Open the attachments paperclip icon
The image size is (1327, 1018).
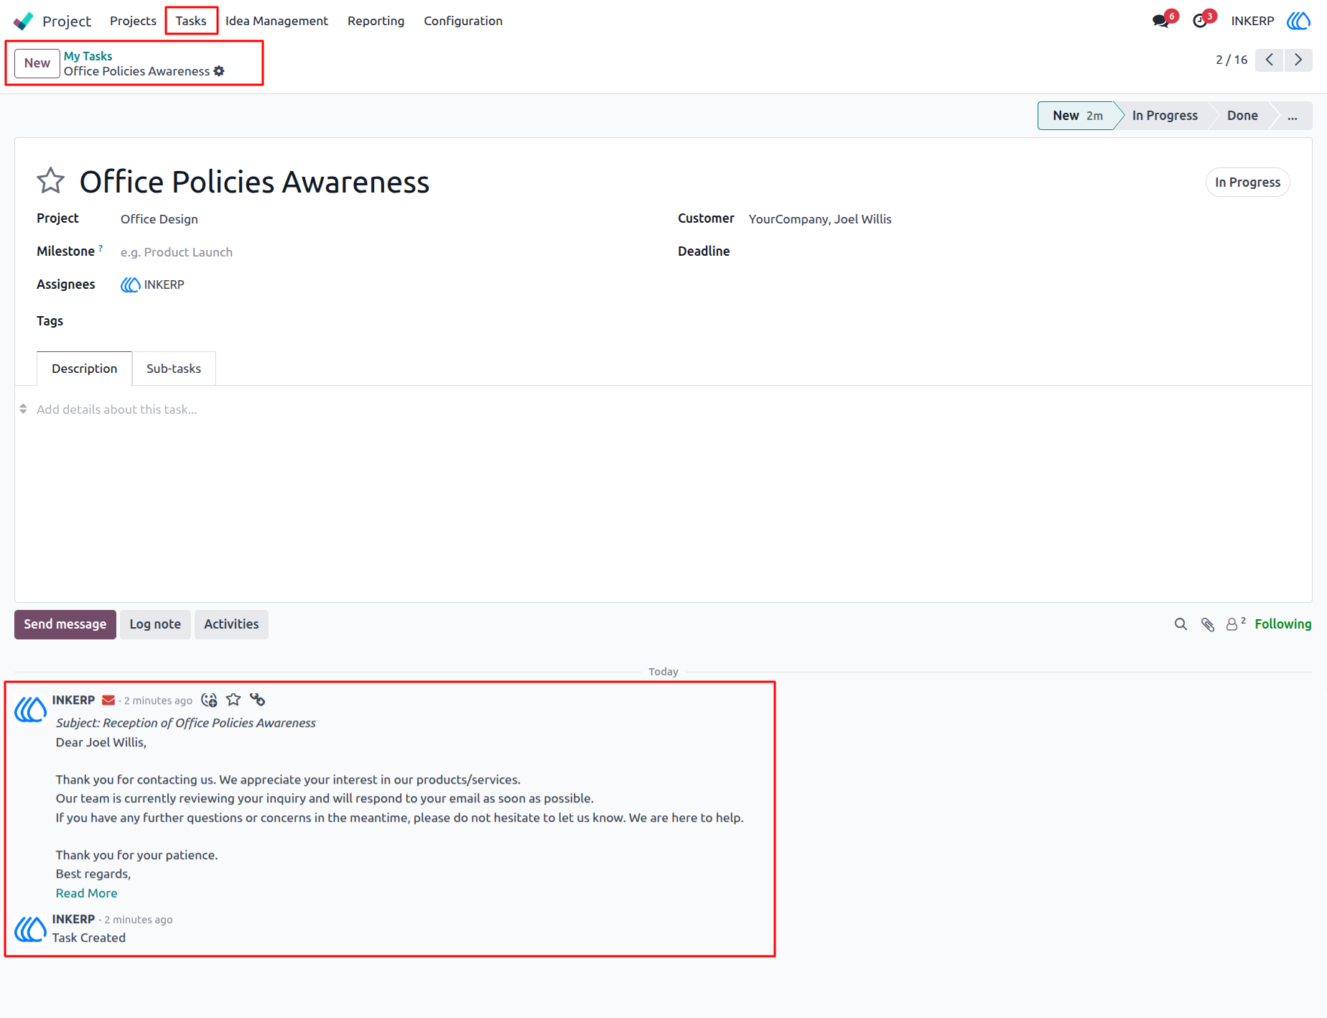point(1208,624)
